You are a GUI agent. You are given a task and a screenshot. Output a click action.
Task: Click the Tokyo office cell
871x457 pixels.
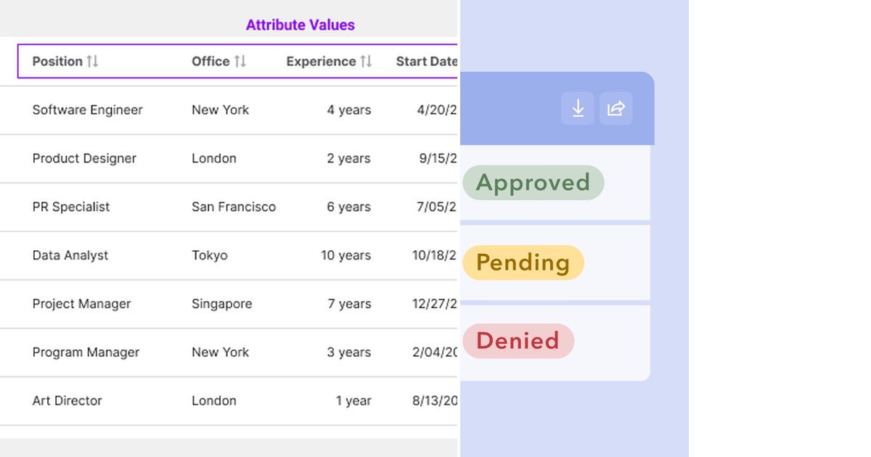click(210, 255)
